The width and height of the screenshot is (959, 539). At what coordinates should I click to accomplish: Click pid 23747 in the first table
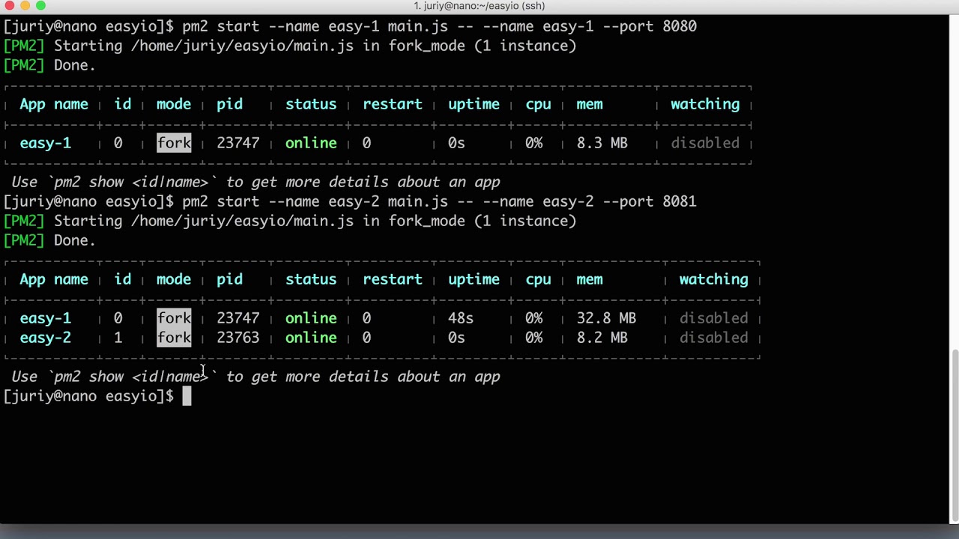click(238, 143)
